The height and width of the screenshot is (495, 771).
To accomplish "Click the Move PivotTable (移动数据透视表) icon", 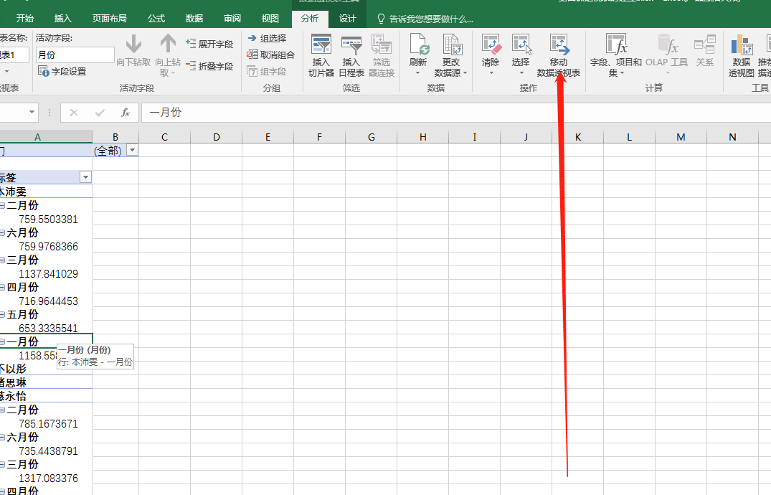I will (x=558, y=46).
